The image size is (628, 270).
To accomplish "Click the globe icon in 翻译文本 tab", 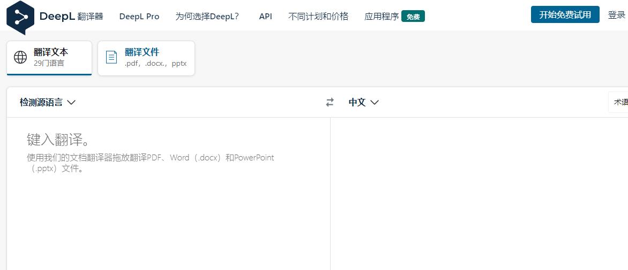I will point(20,58).
